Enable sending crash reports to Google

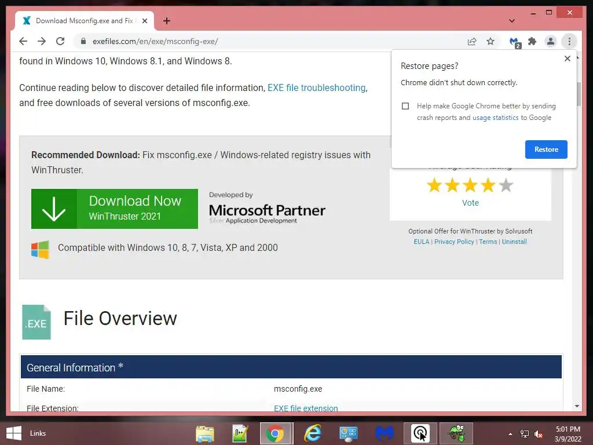[405, 106]
